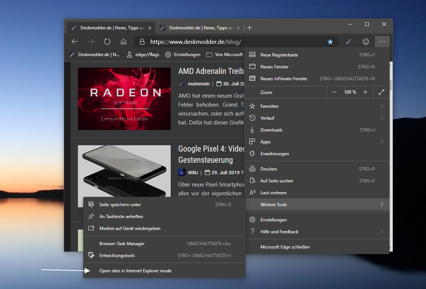Enter full screen via zoom arrows icon
Screen dimensions: 426x289
(x=381, y=92)
